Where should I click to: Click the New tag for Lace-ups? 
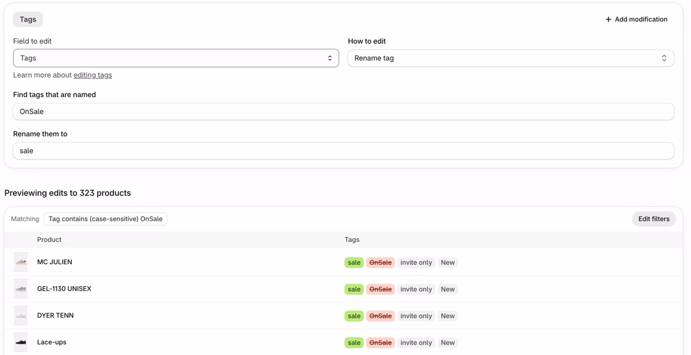click(x=448, y=343)
